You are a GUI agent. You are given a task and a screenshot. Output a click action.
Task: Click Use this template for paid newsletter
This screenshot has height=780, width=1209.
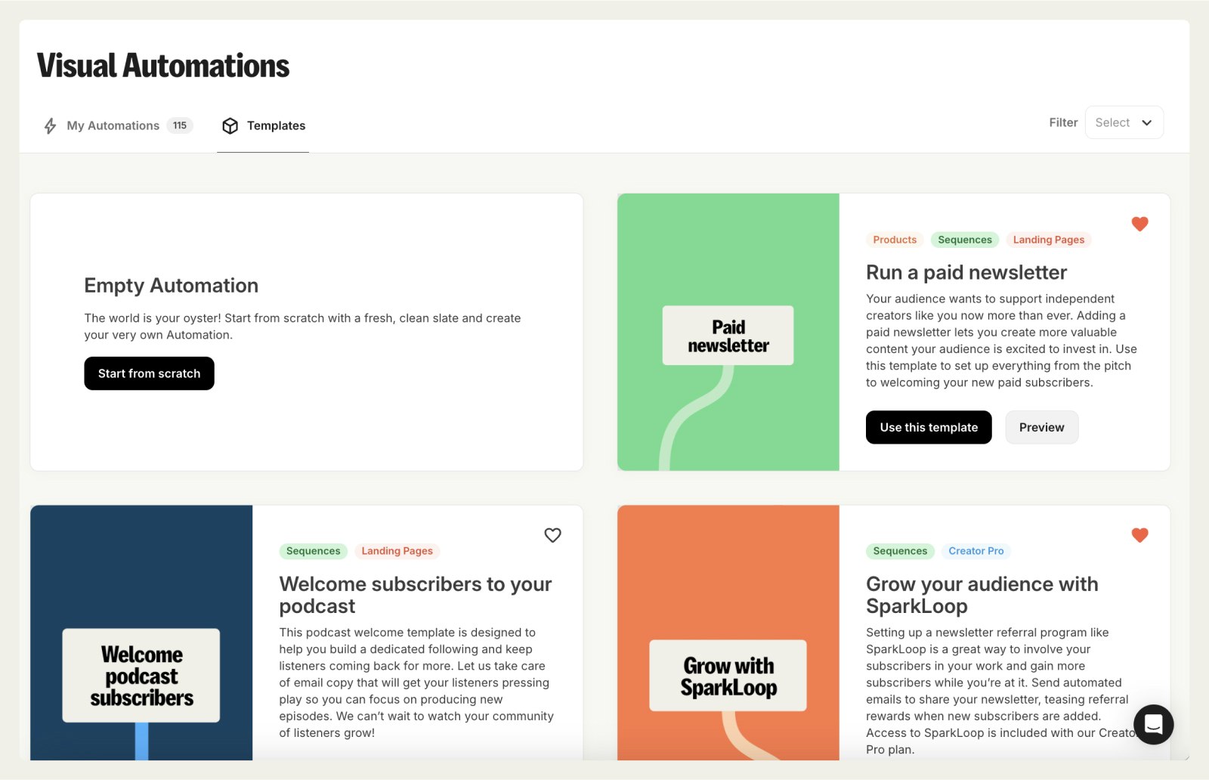click(x=928, y=427)
